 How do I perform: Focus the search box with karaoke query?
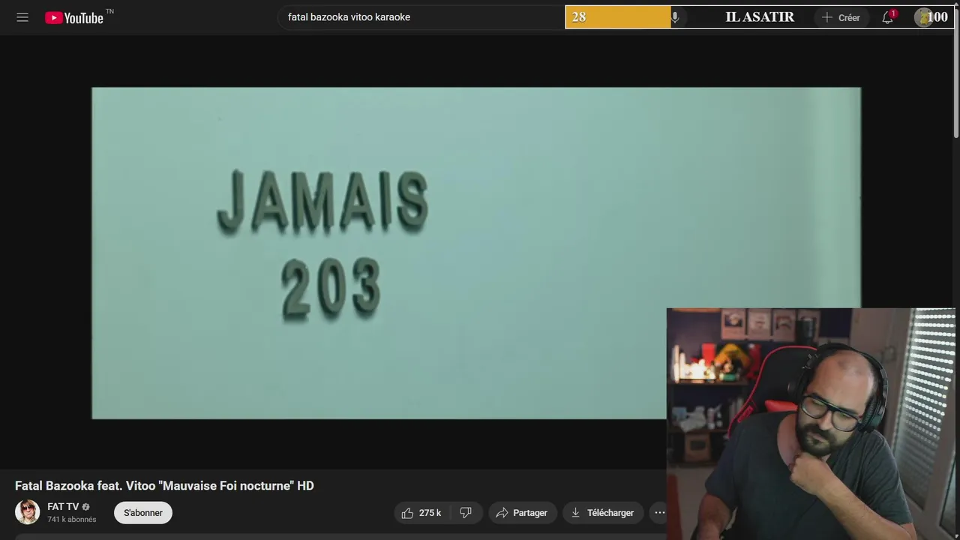coord(421,17)
